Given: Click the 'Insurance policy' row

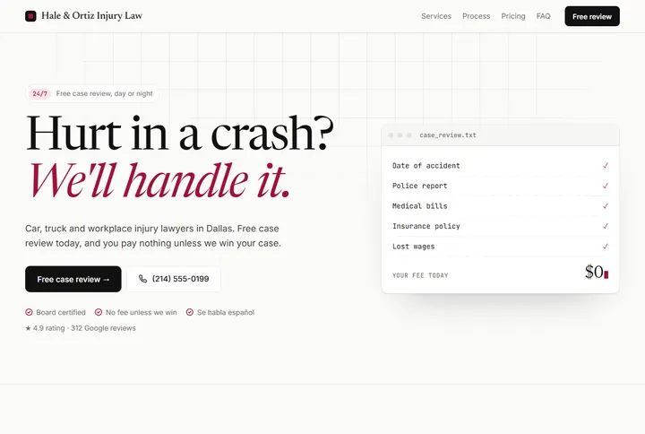Looking at the screenshot, I should click(500, 226).
